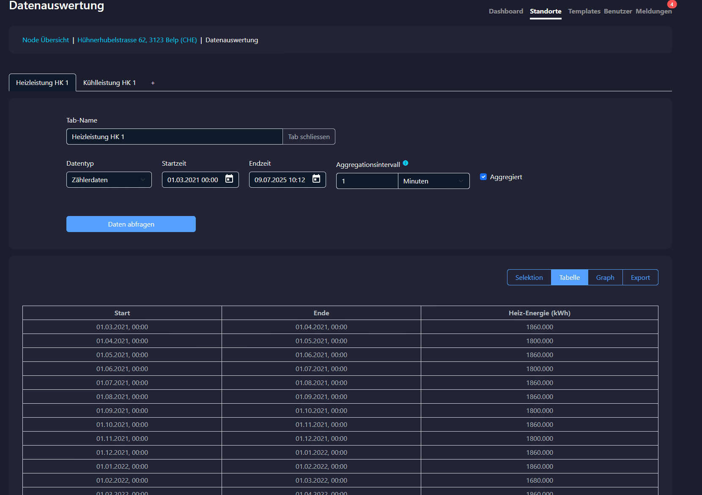Viewport: 702px width, 495px height.
Task: Add a new tab with plus icon
Action: [153, 83]
